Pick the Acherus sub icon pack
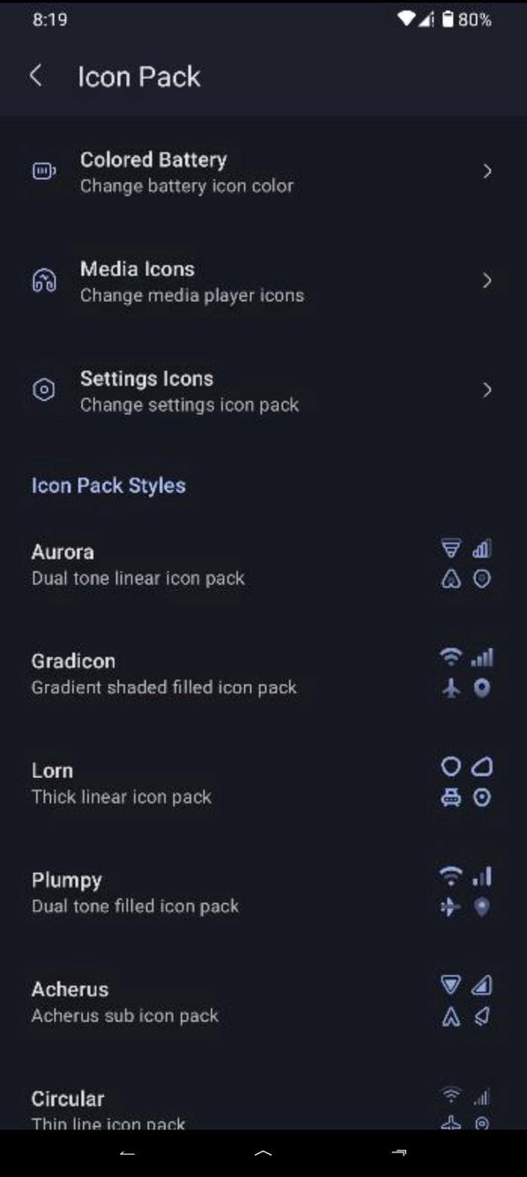The width and height of the screenshot is (527, 1177). [263, 1001]
